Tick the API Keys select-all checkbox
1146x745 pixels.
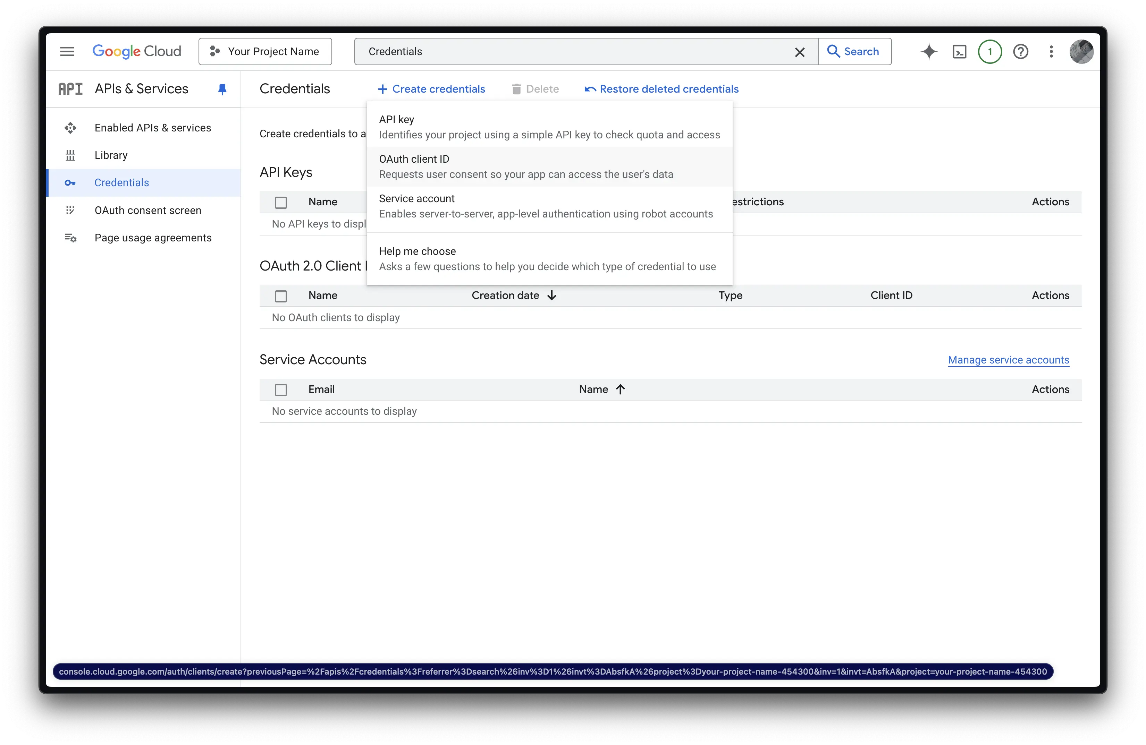point(281,202)
